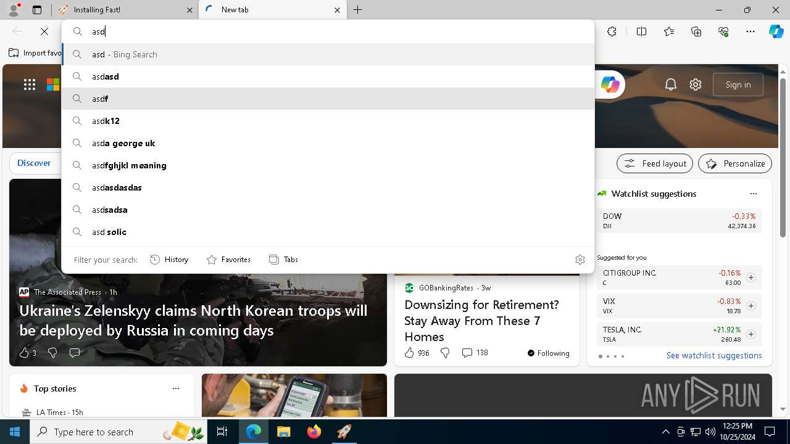Choose the asdk12 suggestion

(328, 121)
